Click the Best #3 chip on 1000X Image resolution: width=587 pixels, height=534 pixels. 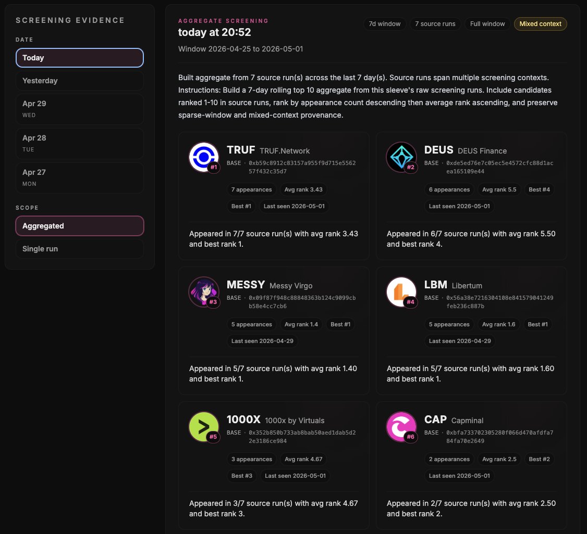pyautogui.click(x=241, y=476)
